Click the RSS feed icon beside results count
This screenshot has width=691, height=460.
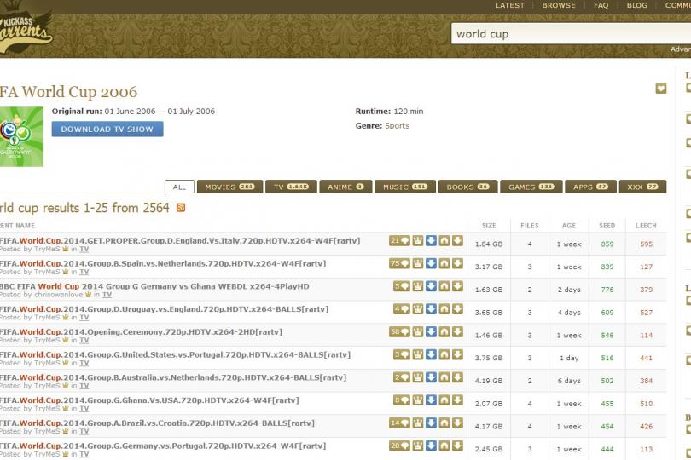click(181, 208)
